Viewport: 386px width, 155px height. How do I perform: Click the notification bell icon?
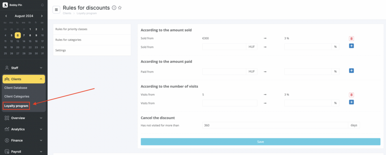[42, 5]
